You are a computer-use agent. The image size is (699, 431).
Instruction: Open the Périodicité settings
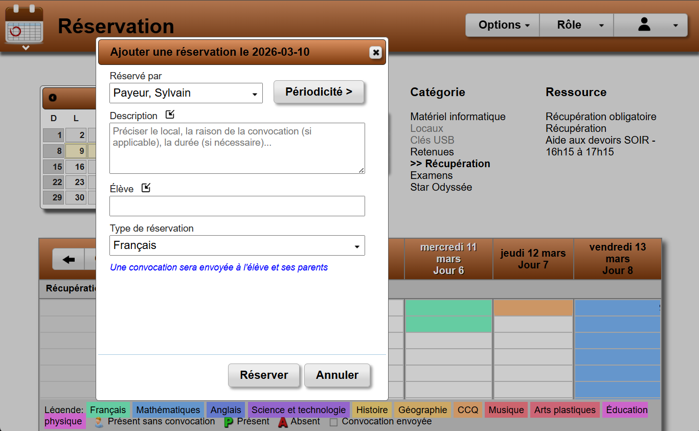pos(319,92)
